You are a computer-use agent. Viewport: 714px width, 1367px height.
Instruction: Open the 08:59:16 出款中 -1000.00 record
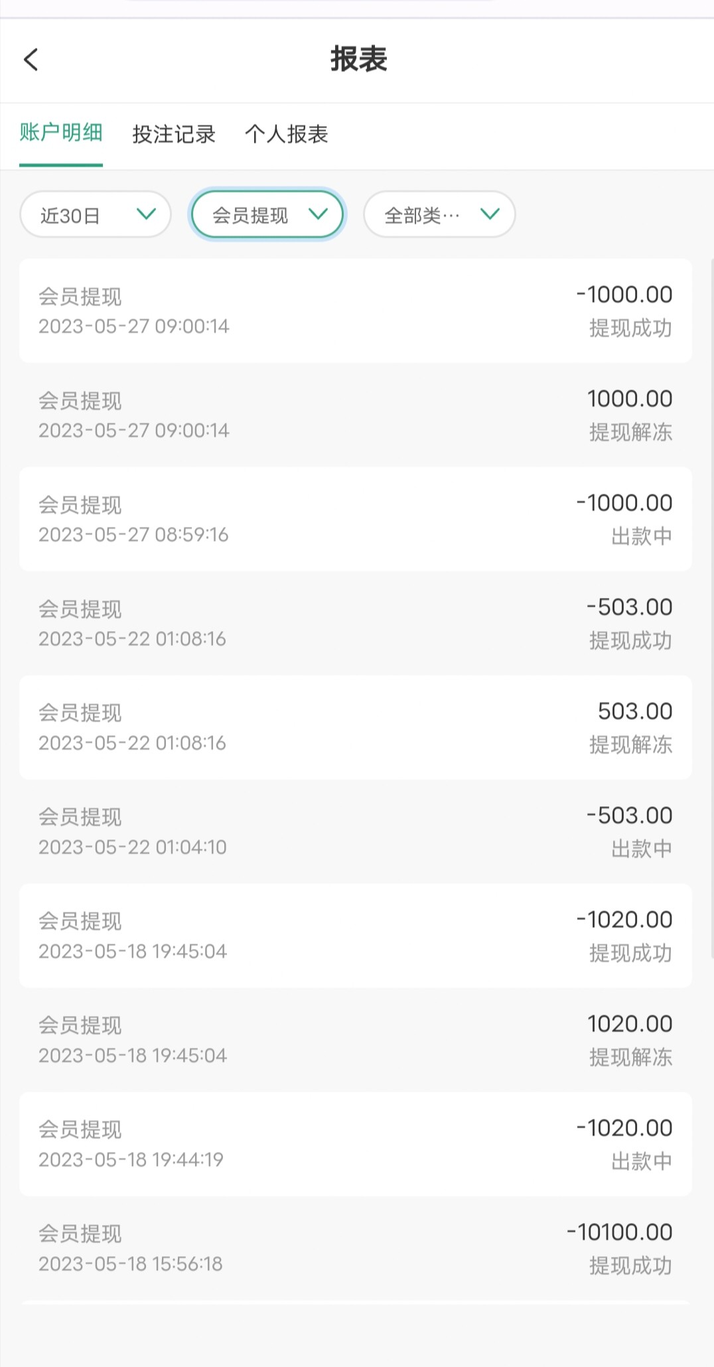[356, 519]
